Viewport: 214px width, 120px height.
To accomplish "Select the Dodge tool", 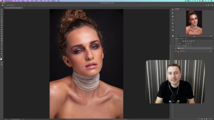I will point(2,41).
